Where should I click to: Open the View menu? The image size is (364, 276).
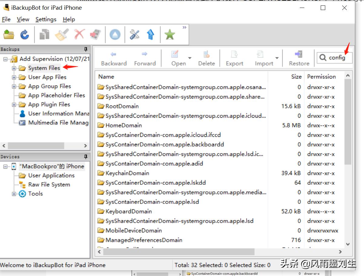(x=23, y=19)
